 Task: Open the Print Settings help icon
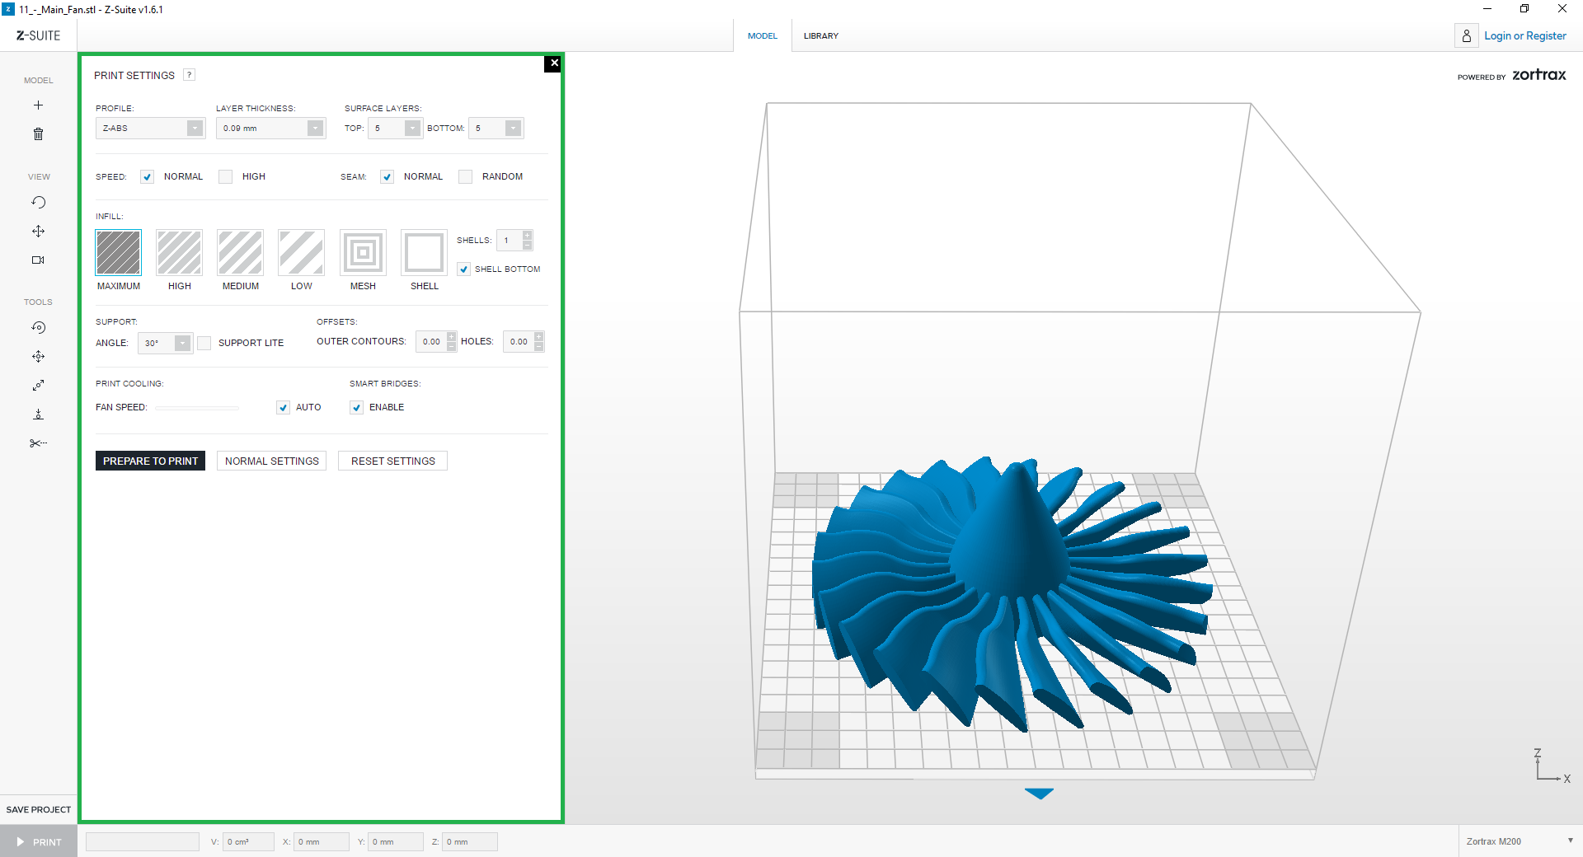pos(189,75)
